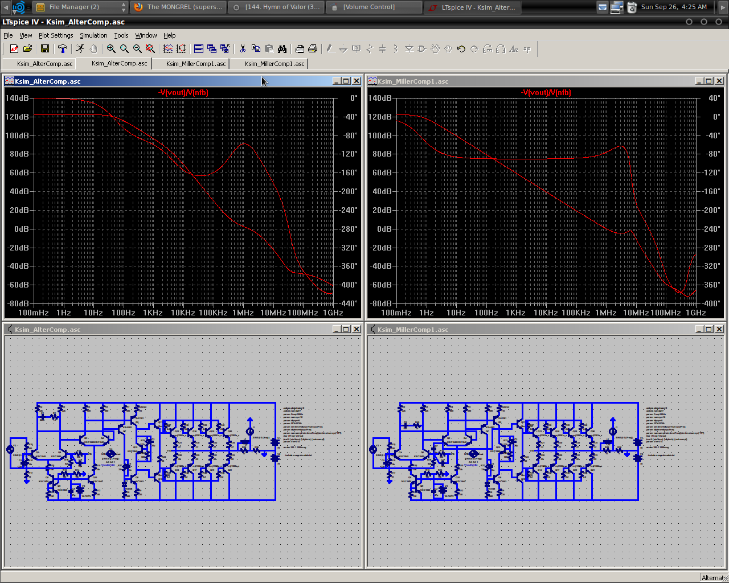This screenshot has width=729, height=583.
Task: Click the Print toolbar icon
Action: click(x=313, y=49)
